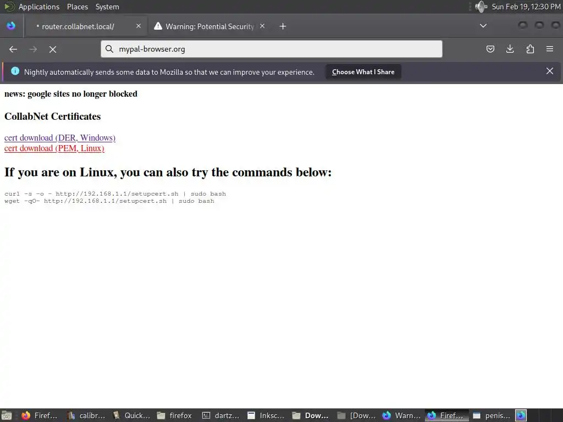Go back to the previous page
Viewport: 563px width, 422px height.
pyautogui.click(x=13, y=49)
